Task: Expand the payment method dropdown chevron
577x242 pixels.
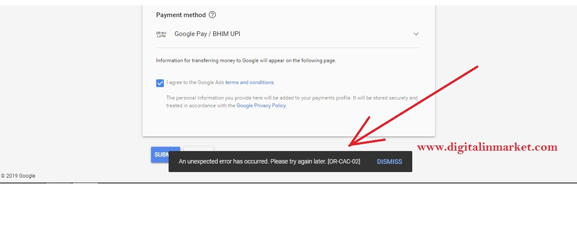Action: coord(416,34)
